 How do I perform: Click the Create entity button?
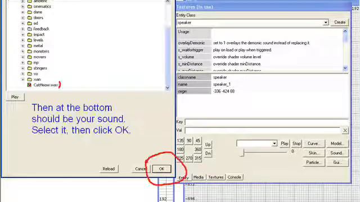click(340, 22)
